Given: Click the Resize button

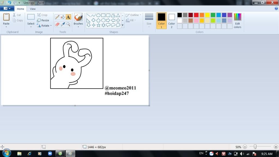Looking at the screenshot, I should click(x=43, y=20).
